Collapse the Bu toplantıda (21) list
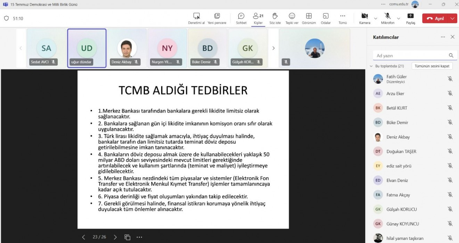The width and height of the screenshot is (459, 243). tap(371, 66)
